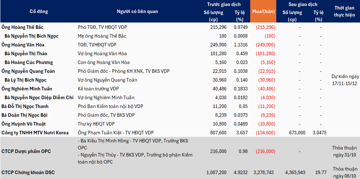This screenshot has height=179, width=360.
Task: Click the 'Bà Hoàng Cúc Phương' cell
Action: (x=29, y=62)
